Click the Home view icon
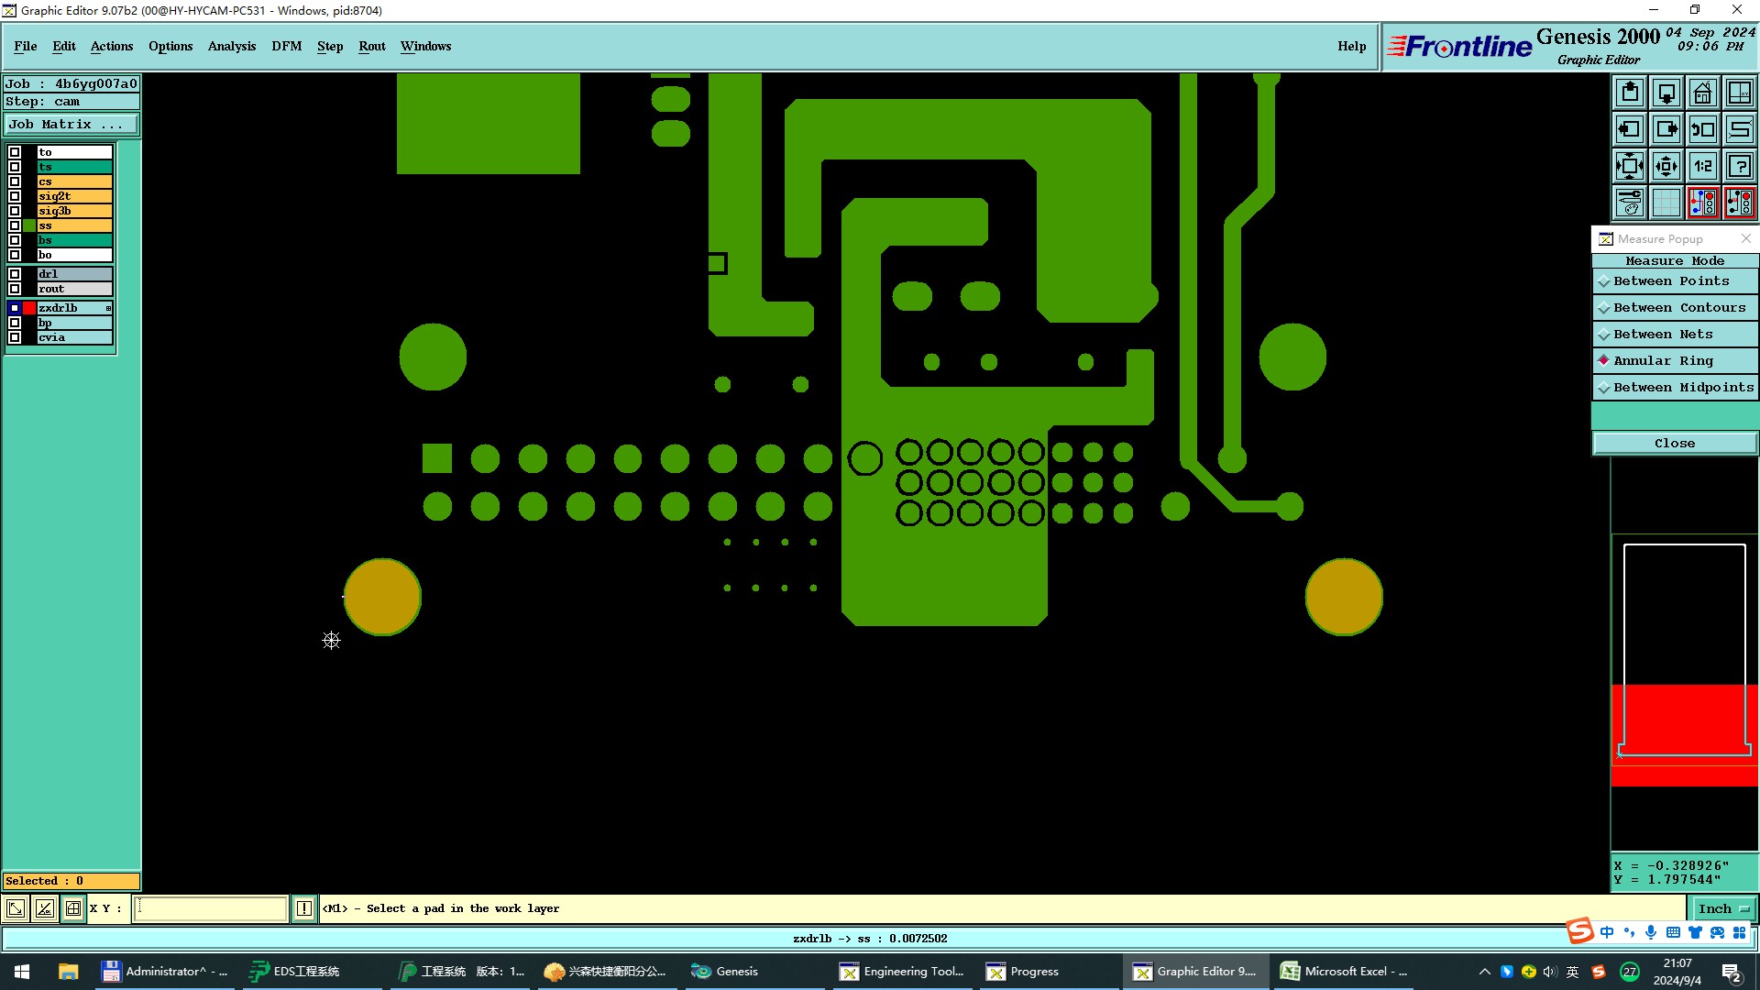This screenshot has height=990, width=1760. point(1702,93)
